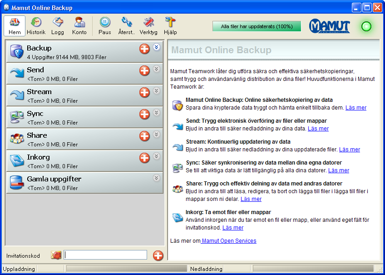Open the Konto account icon
The width and height of the screenshot is (385, 275).
click(79, 22)
